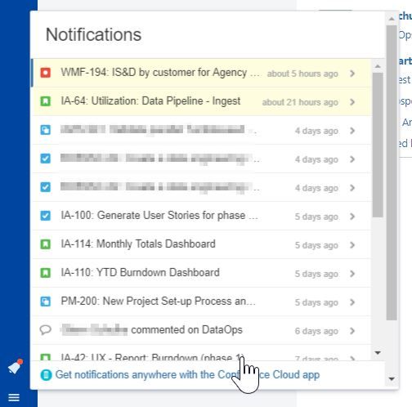412x407 pixels.
Task: Click 'about 21 hours ago' timestamp
Action: [300, 102]
